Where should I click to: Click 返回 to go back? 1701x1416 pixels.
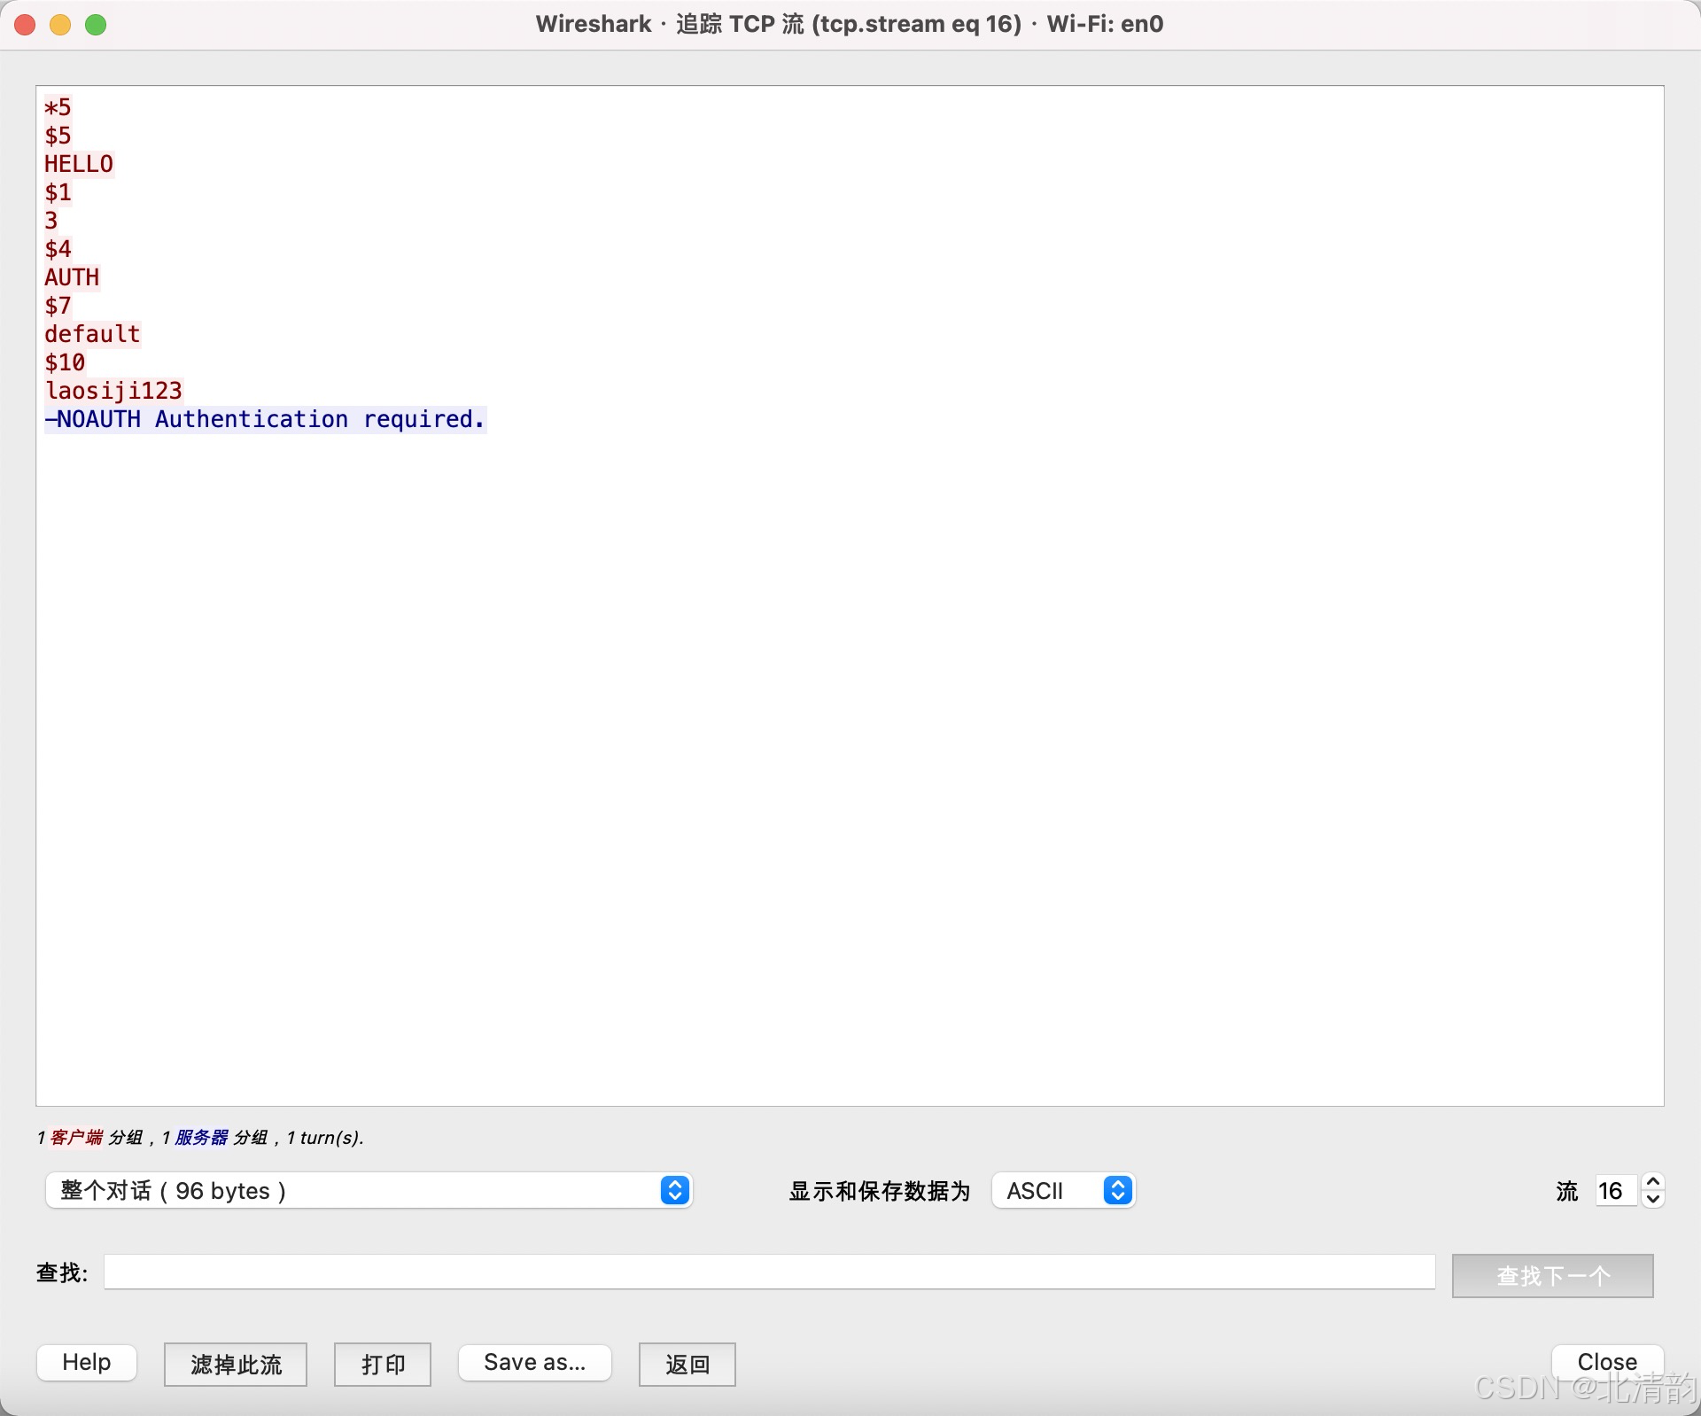[x=687, y=1365]
